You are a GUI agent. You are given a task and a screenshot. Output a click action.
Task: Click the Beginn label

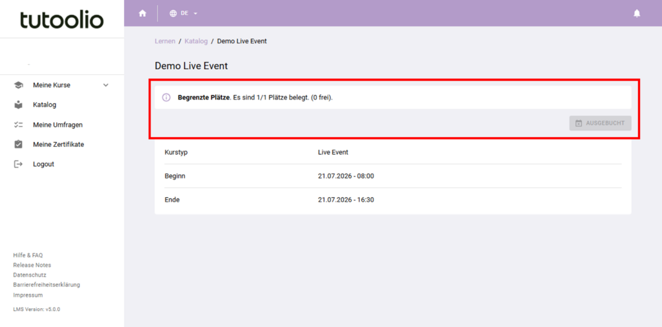[x=175, y=176]
